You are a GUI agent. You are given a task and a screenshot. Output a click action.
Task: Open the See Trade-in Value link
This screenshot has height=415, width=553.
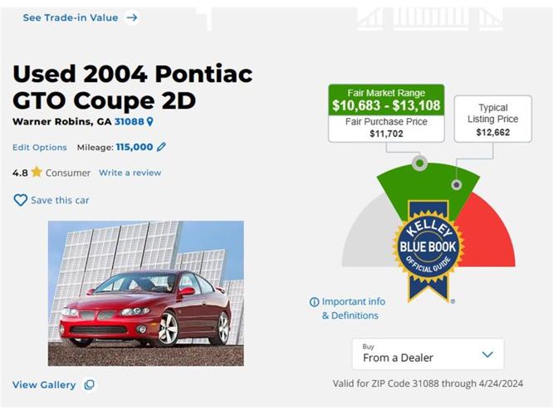point(71,17)
